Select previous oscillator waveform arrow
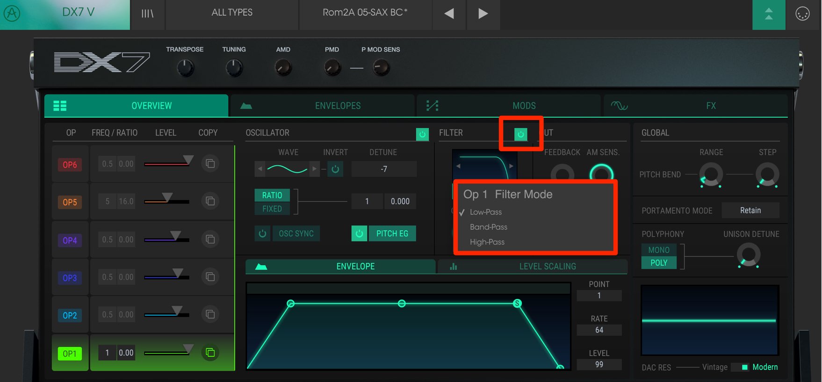The image size is (822, 382). tap(260, 169)
